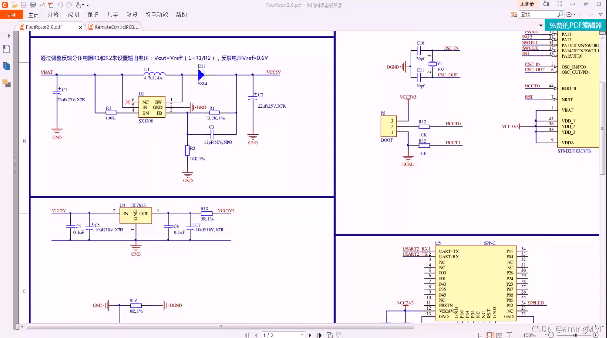Open the 帮助 ribbon tab
The width and height of the screenshot is (607, 338).
pos(181,15)
